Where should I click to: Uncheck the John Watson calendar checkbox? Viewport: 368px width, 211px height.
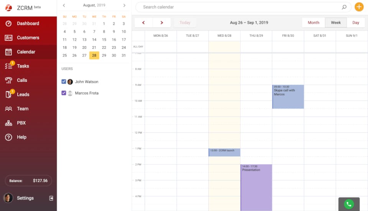(x=64, y=82)
